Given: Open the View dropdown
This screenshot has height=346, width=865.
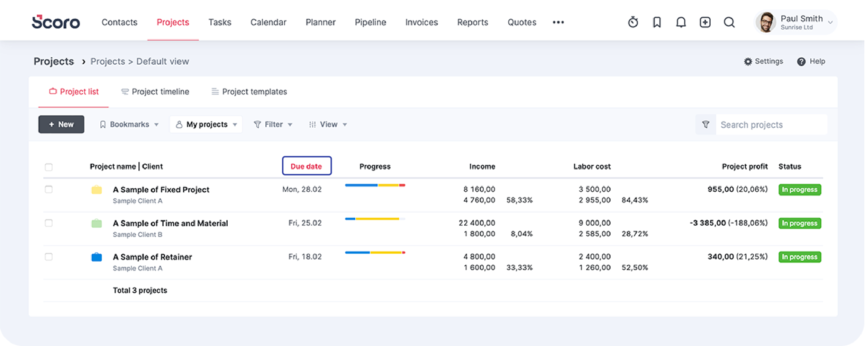Looking at the screenshot, I should [328, 124].
